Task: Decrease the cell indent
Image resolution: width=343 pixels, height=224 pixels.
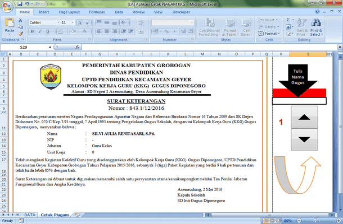Action: [123, 31]
